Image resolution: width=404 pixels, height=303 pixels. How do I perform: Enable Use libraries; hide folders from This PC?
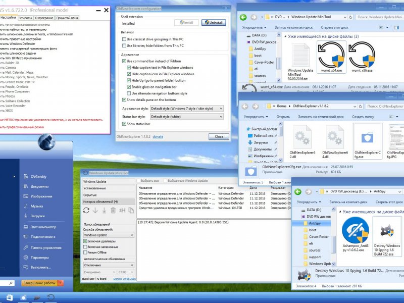click(x=124, y=45)
